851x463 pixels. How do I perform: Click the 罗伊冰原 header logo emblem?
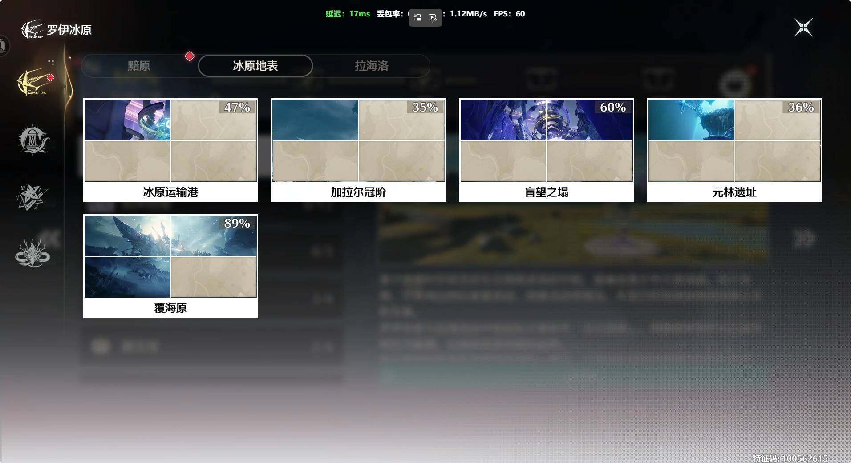[32, 30]
